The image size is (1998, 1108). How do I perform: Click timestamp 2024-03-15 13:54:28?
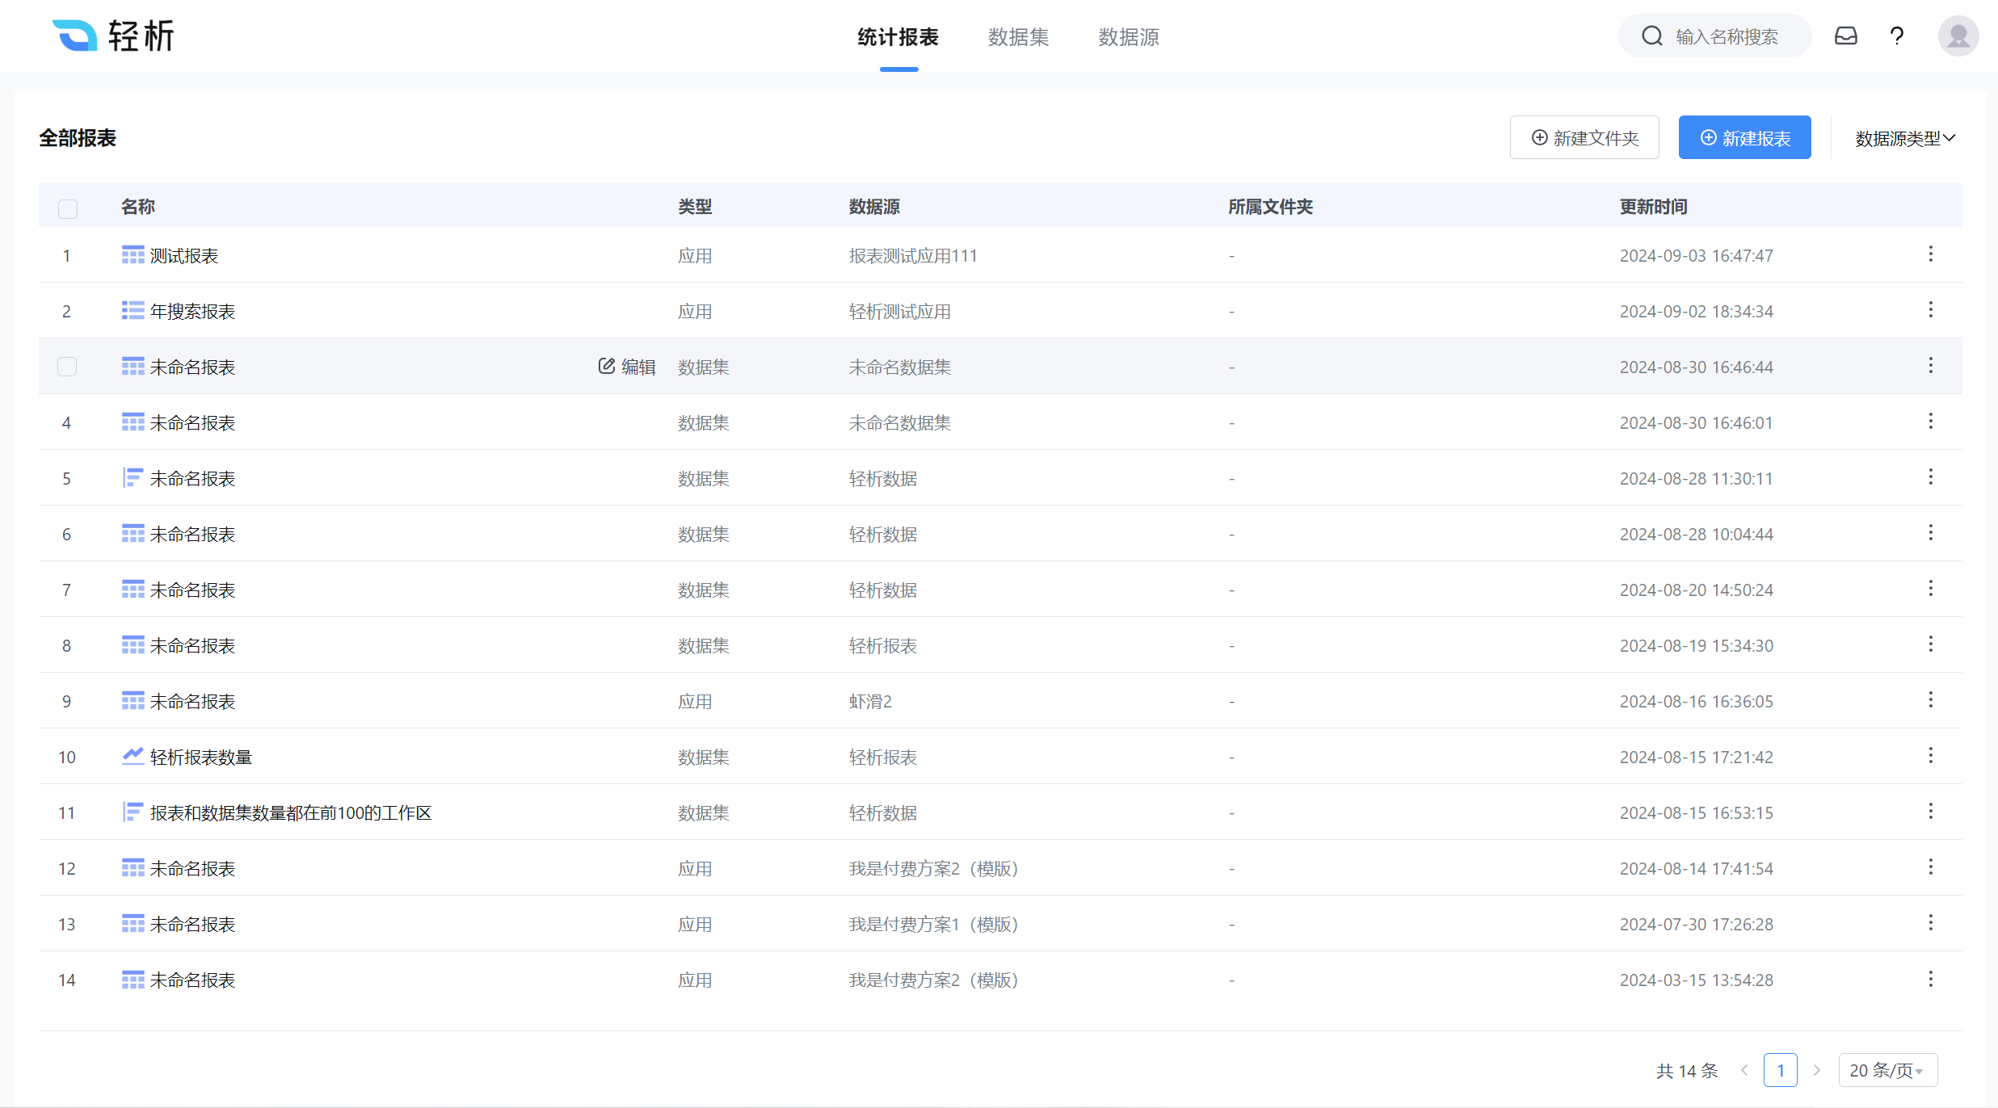pos(1697,980)
